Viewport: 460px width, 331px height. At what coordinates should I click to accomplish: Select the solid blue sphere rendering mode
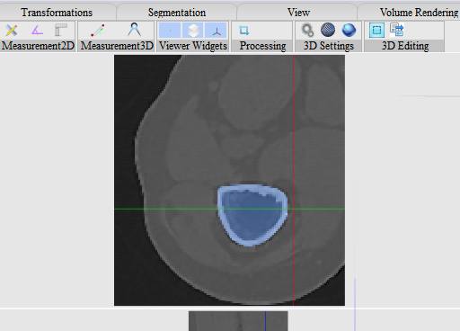coord(349,30)
